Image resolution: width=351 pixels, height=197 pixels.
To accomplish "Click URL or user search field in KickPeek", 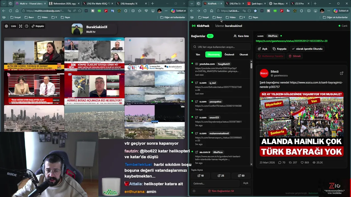I will tap(221, 47).
